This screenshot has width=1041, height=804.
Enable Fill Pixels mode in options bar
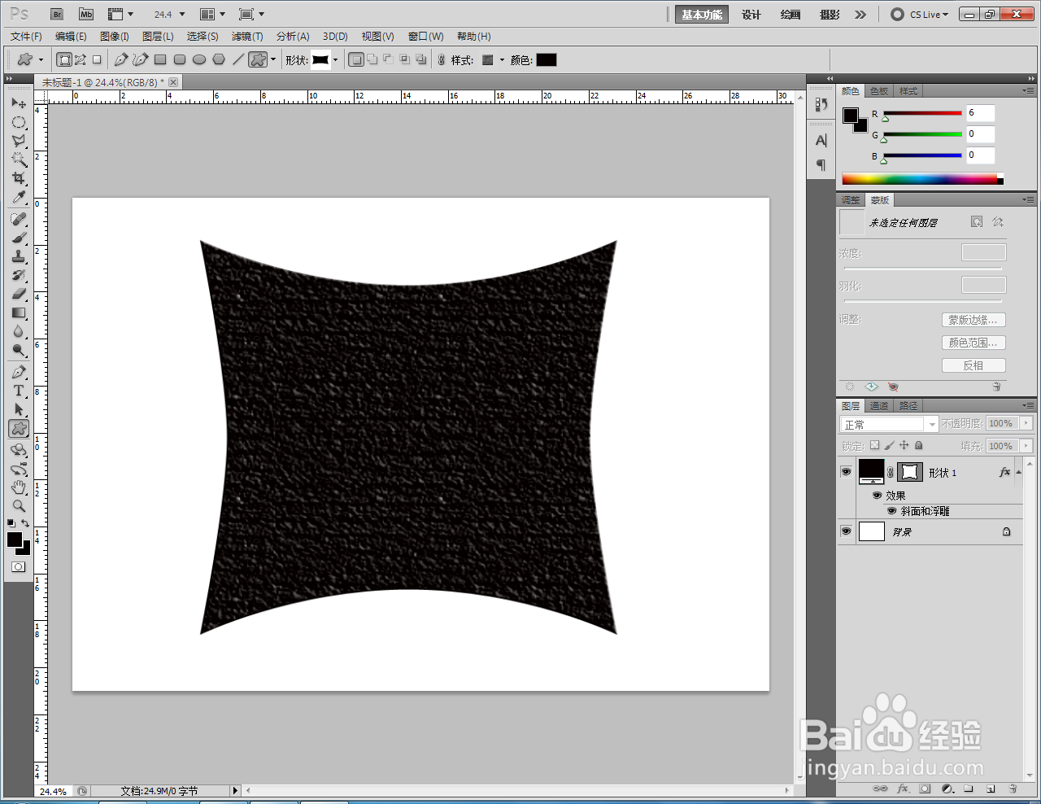coord(97,59)
